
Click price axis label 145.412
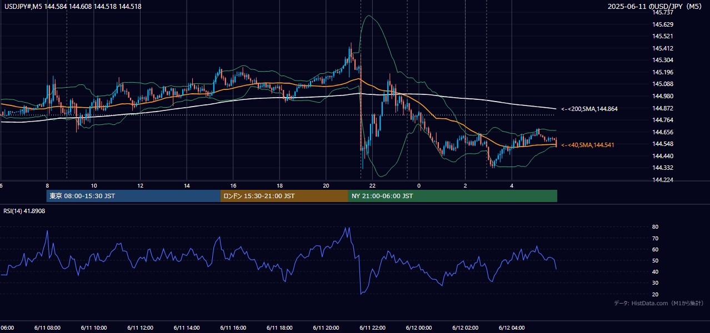point(663,48)
